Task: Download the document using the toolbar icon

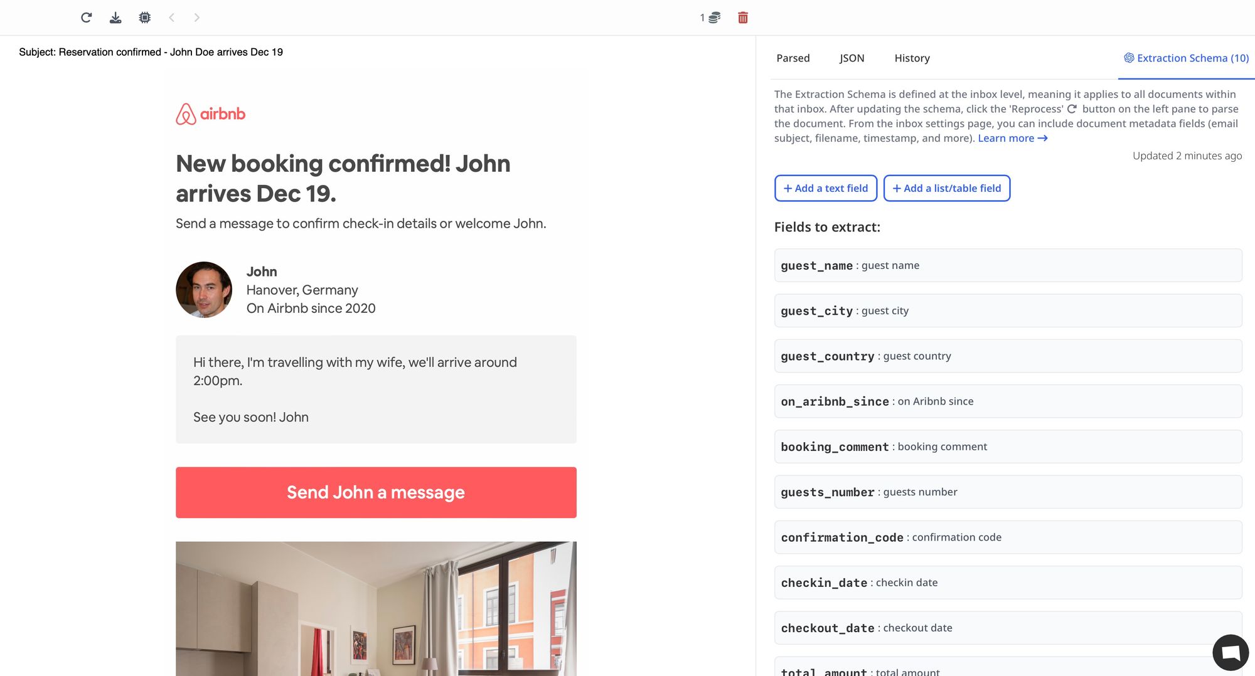Action: tap(115, 18)
